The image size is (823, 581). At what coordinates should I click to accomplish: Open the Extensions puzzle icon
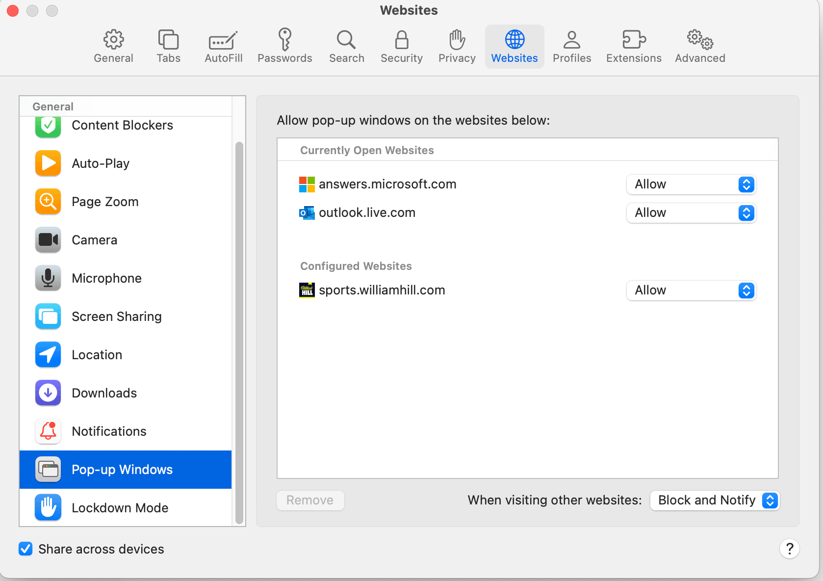[x=634, y=40]
